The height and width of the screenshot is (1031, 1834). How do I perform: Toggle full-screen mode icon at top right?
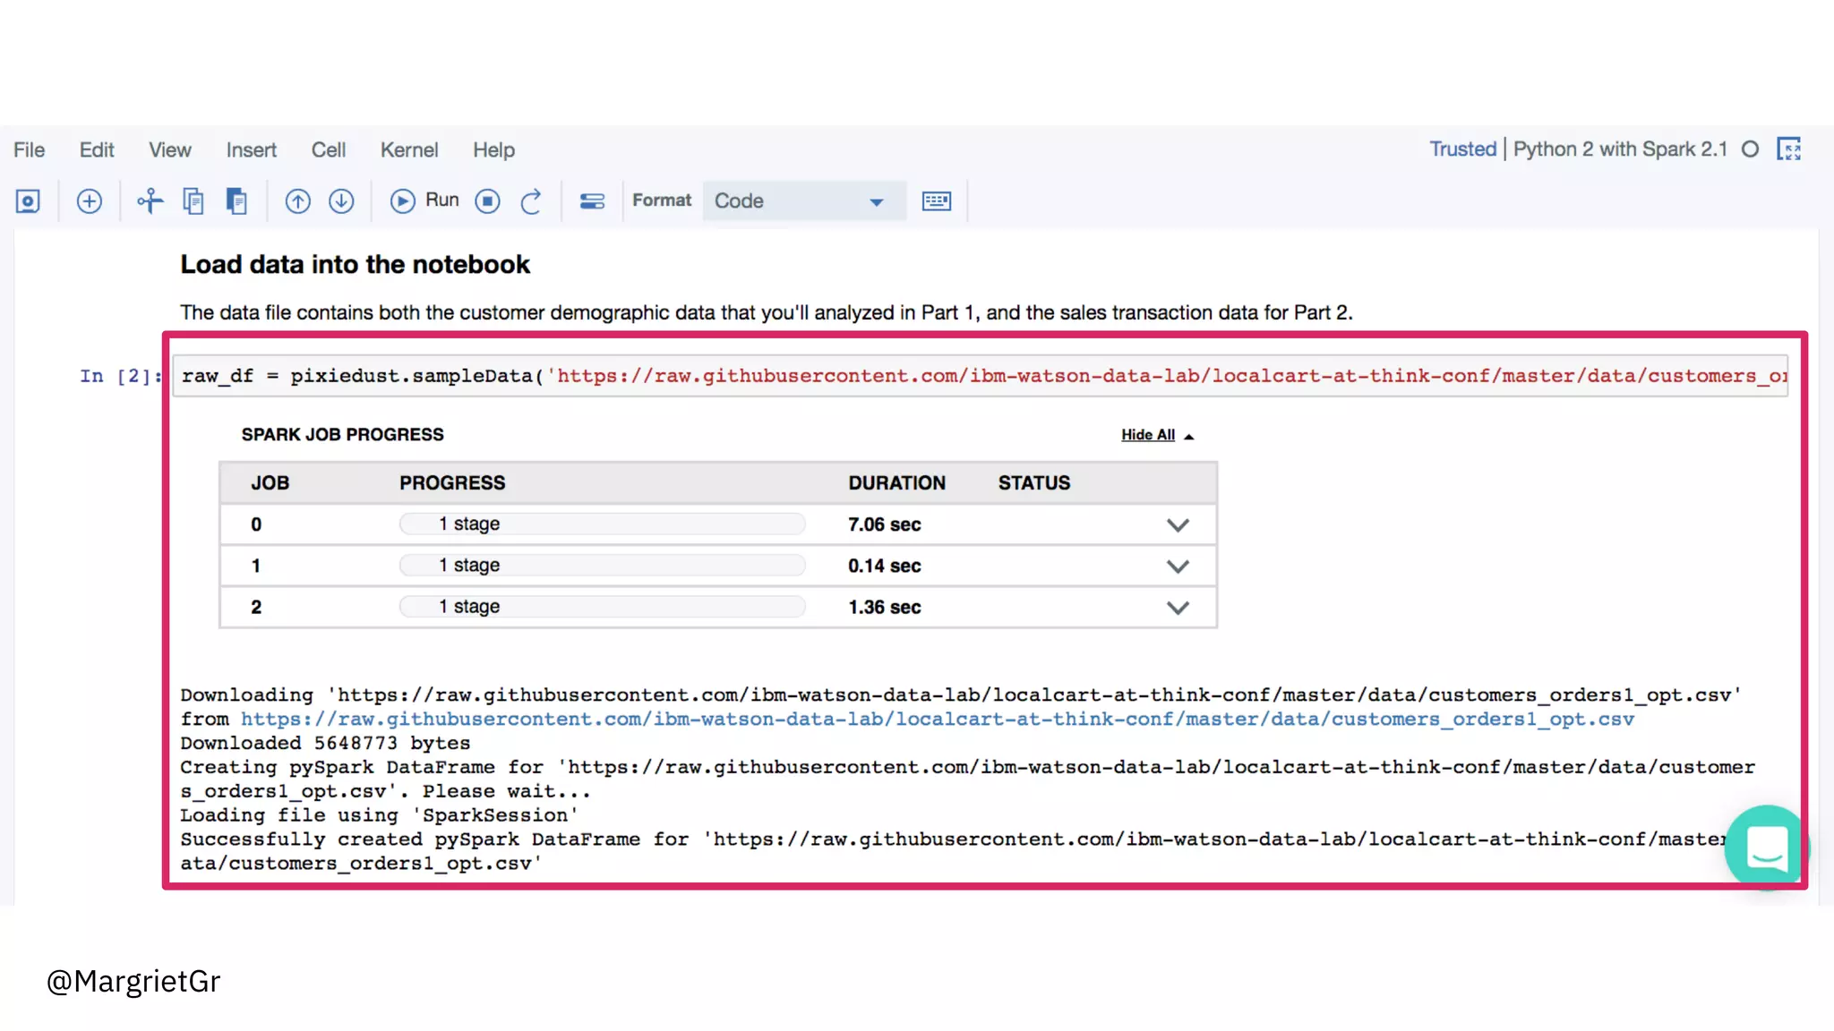point(1788,149)
